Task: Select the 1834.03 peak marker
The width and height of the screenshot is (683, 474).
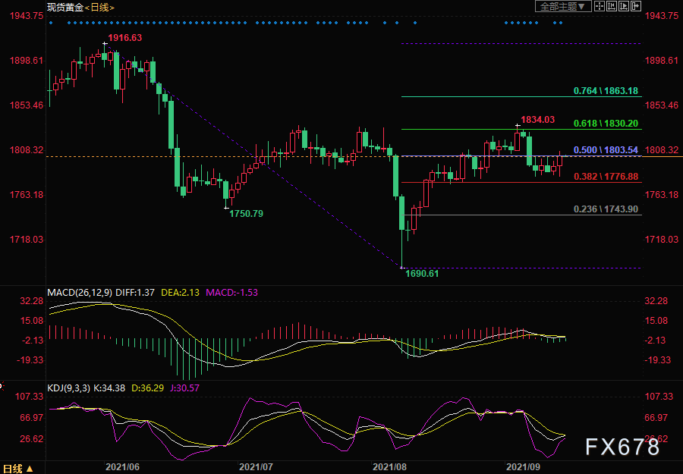Action: [538, 119]
